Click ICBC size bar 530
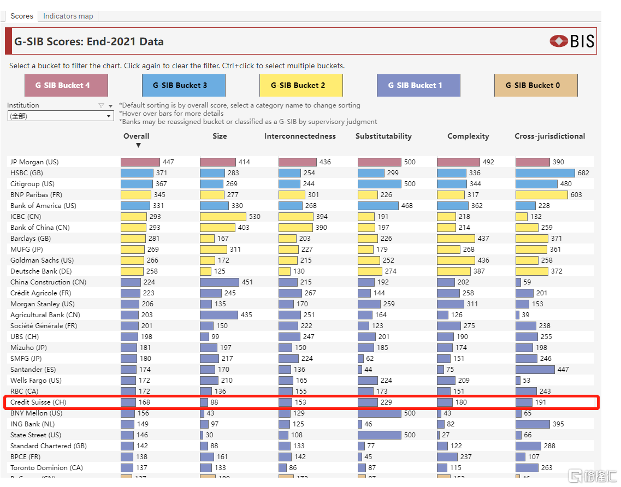Image resolution: width=621 pixels, height=487 pixels. (223, 217)
